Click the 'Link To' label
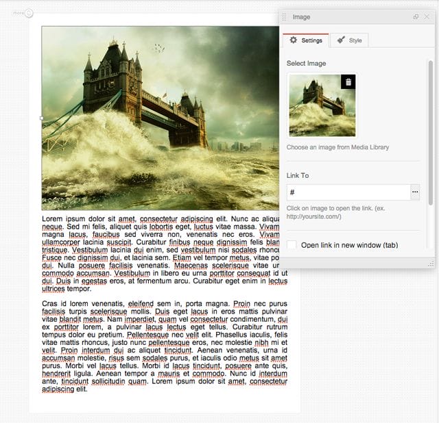Screen dimensions: 439x423 [x=298, y=175]
